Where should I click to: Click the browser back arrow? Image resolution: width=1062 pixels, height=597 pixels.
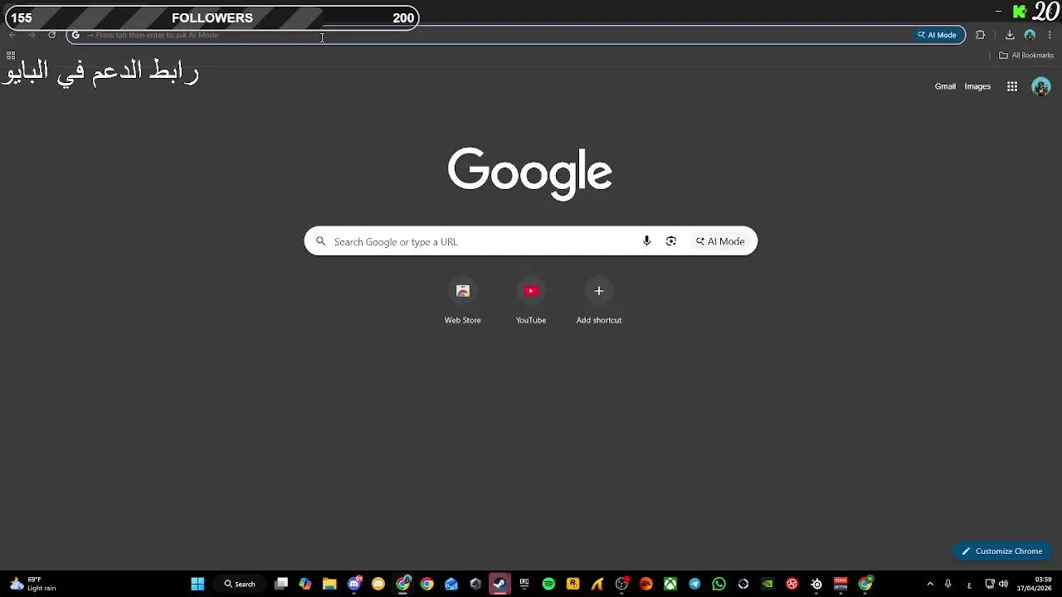click(12, 35)
